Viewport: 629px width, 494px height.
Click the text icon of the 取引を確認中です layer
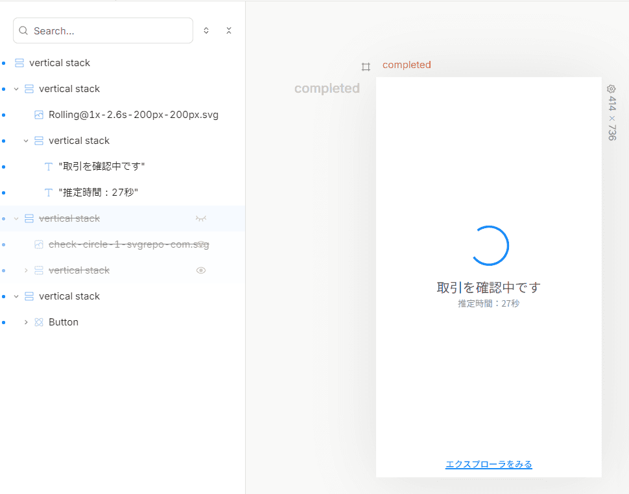pyautogui.click(x=49, y=167)
